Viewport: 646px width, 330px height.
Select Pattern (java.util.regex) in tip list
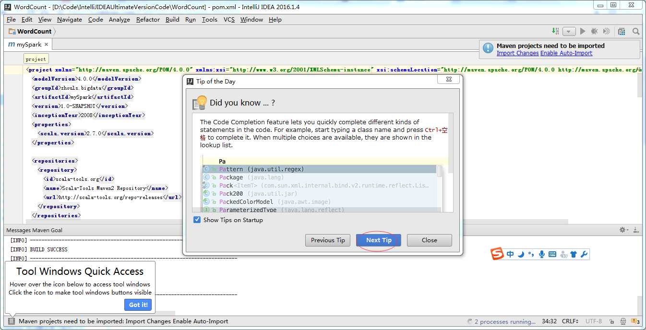(x=319, y=169)
